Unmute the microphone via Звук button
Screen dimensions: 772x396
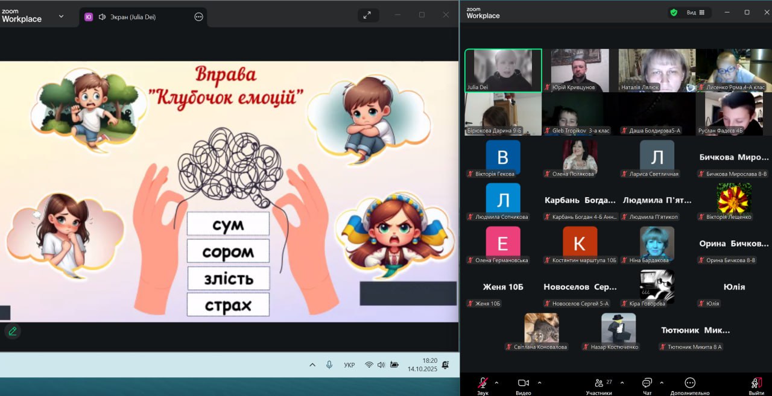click(x=482, y=383)
